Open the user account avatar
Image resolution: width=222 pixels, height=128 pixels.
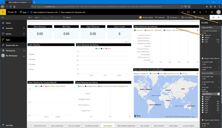[218, 12]
